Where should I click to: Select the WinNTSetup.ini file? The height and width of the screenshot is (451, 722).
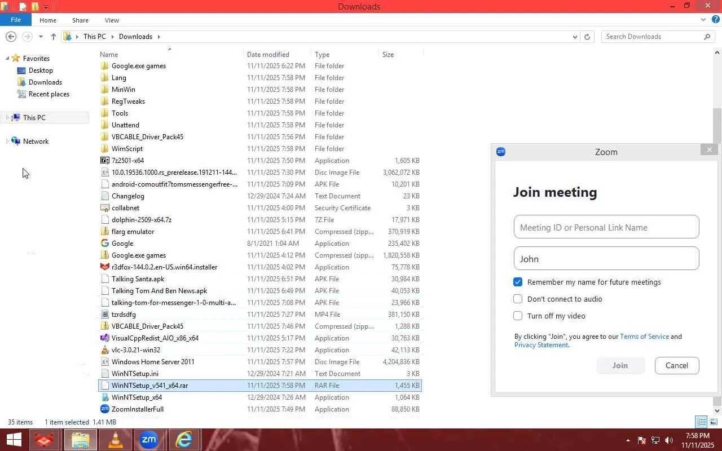point(260,374)
